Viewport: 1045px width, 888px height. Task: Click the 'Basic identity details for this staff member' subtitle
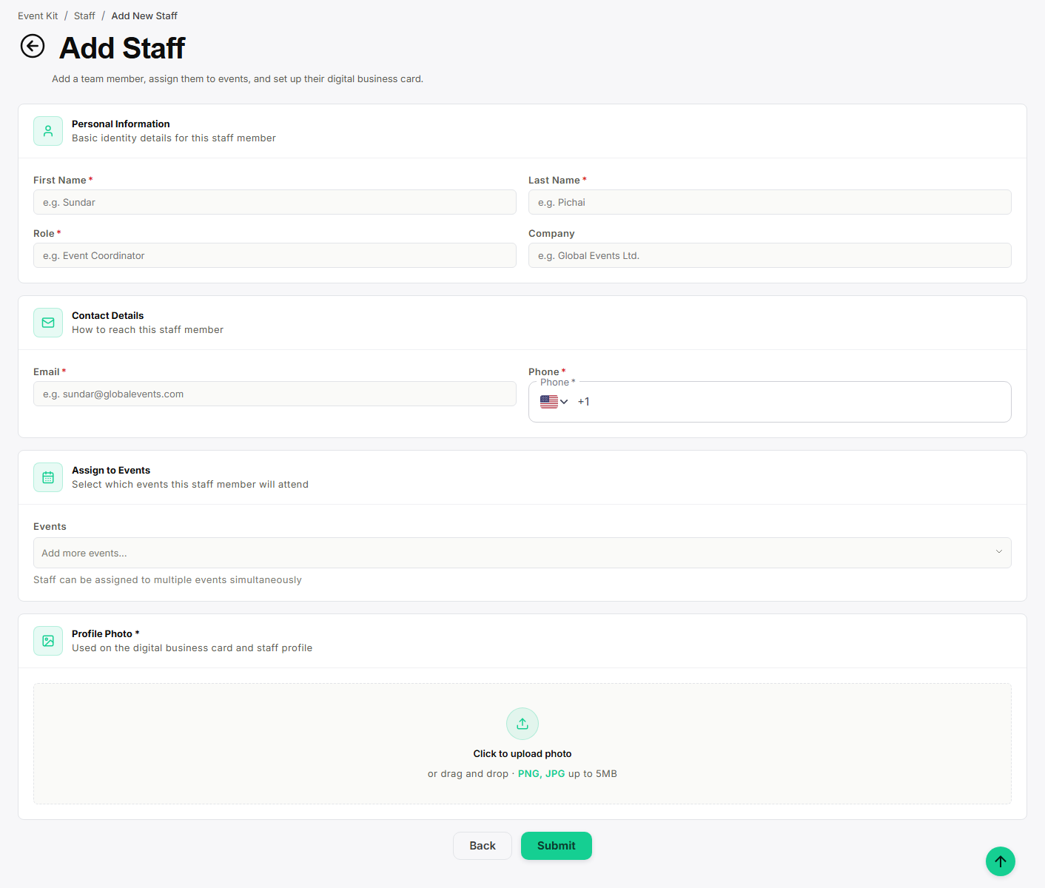[x=174, y=138]
